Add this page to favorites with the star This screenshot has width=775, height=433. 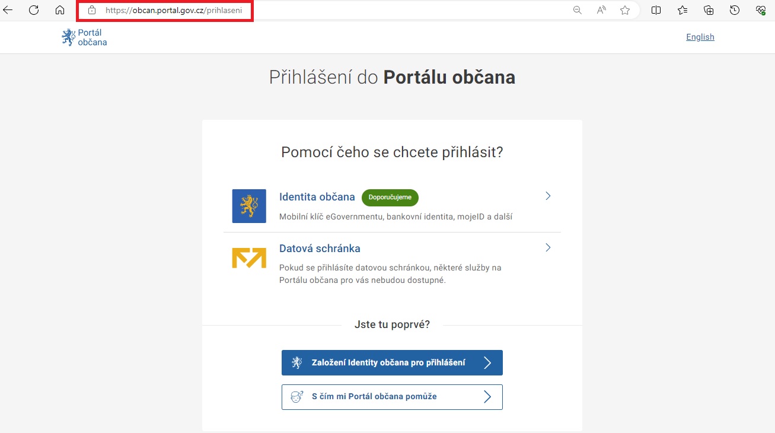point(625,10)
